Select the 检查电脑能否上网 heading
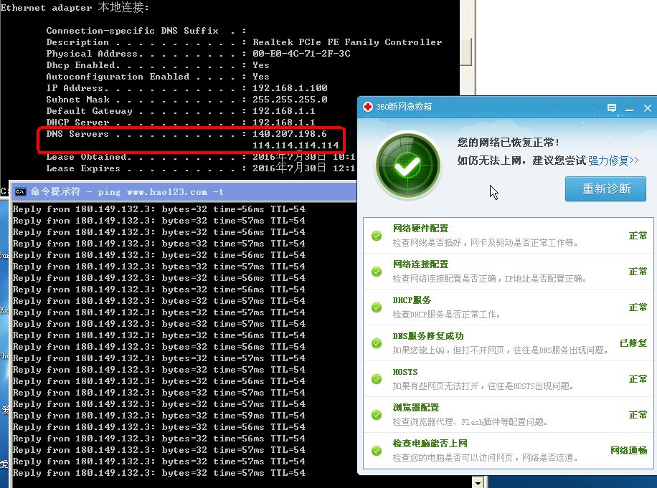 430,444
